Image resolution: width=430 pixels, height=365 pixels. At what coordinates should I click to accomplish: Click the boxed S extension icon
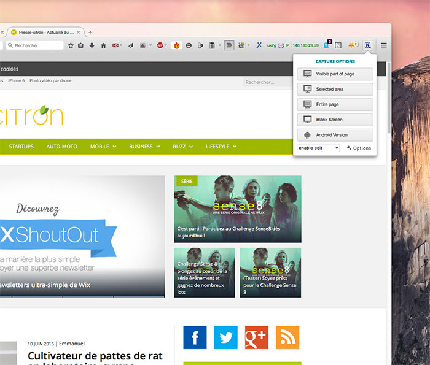pyautogui.click(x=338, y=45)
